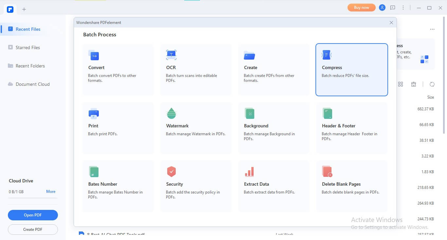This screenshot has height=240, width=447.
Task: Refresh the file list icon
Action: (432, 84)
